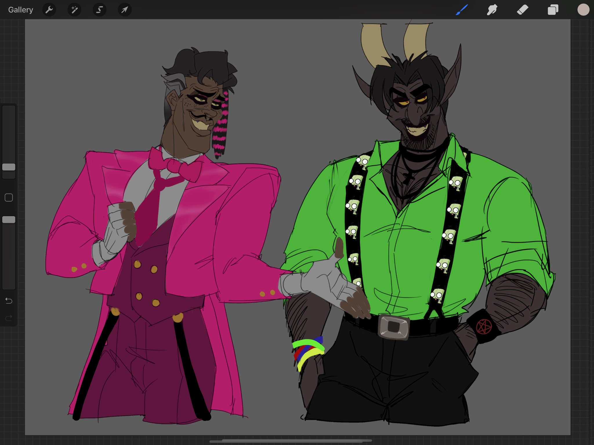The image size is (594, 445).
Task: Tap the redo arrow
Action: (9, 317)
